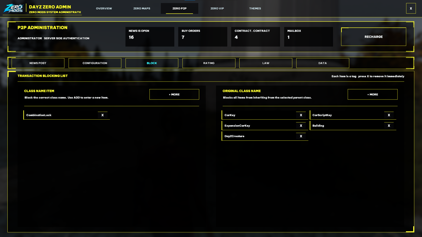Add more Original Class Name entries
The image size is (422, 237).
373,94
